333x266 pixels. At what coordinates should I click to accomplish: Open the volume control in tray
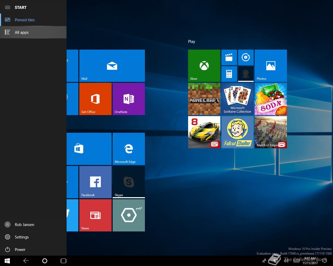[286, 261]
